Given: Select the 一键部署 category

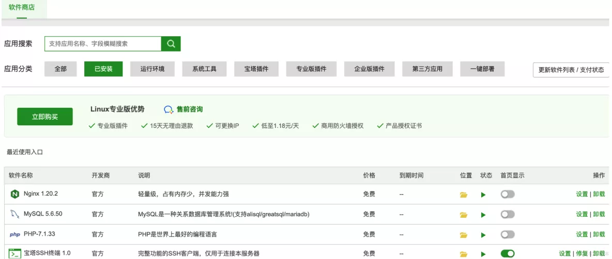Looking at the screenshot, I should (x=482, y=69).
